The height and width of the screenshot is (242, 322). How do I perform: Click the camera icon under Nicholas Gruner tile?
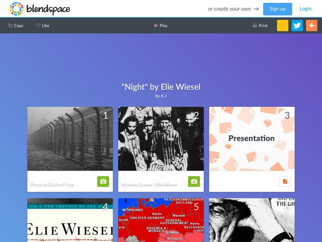tap(194, 181)
